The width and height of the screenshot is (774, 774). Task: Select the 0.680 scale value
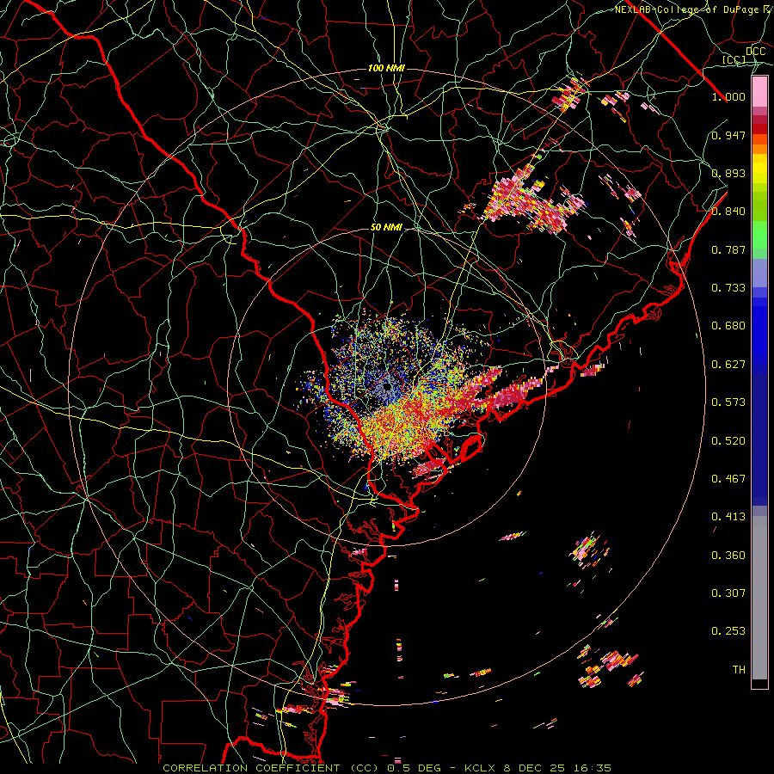[x=728, y=325]
